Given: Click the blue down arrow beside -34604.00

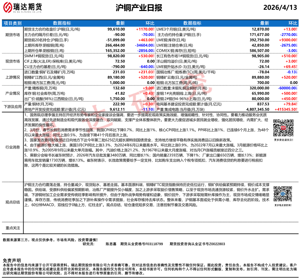Looking at the screenshot, I should pyautogui.click(x=154, y=45).
